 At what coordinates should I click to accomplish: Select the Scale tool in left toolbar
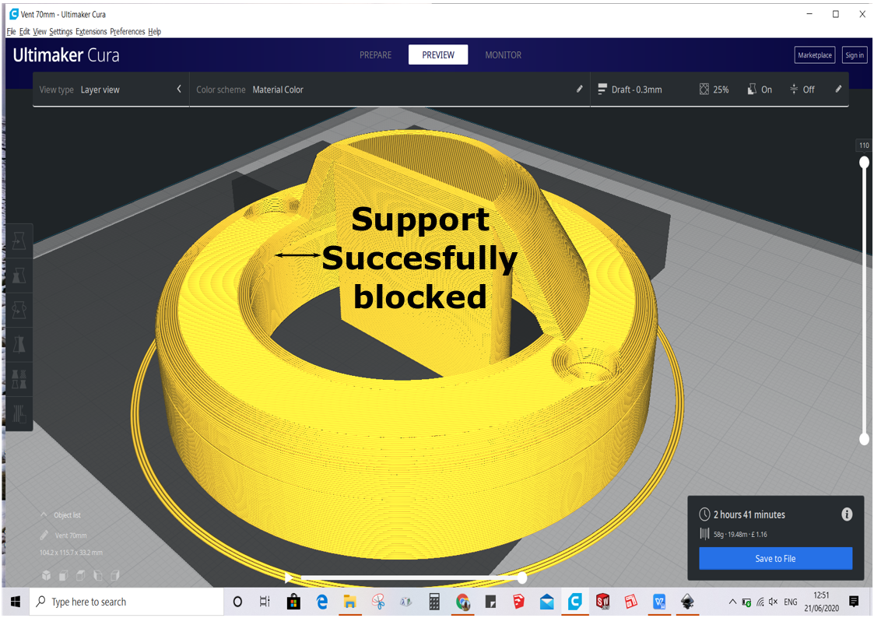pyautogui.click(x=19, y=276)
